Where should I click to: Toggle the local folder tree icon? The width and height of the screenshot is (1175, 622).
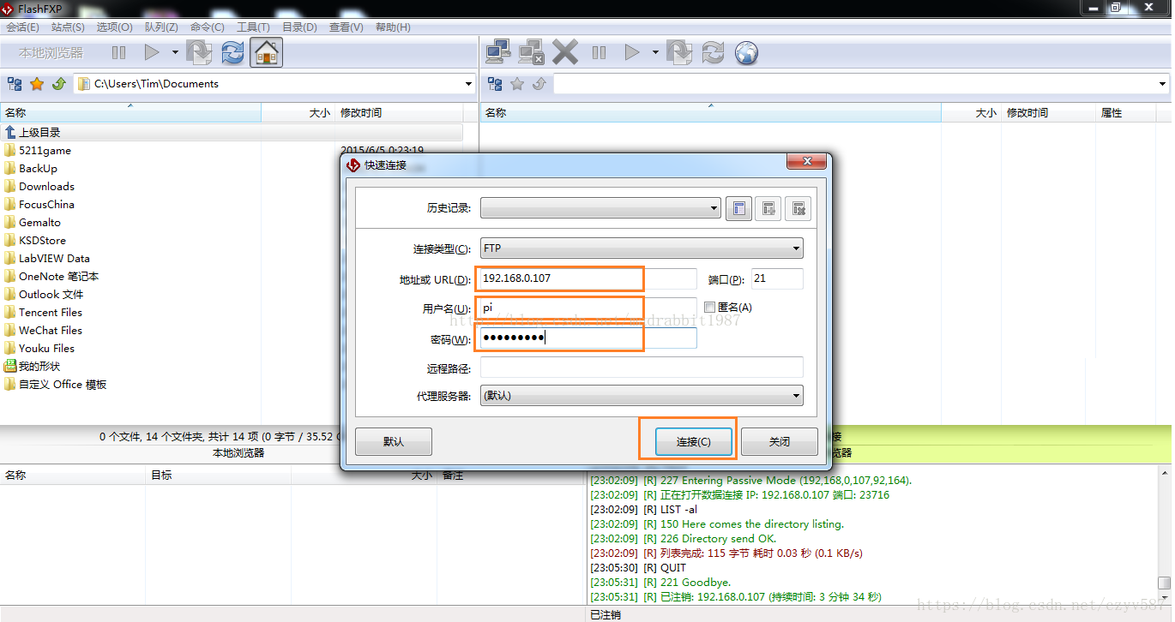click(15, 84)
